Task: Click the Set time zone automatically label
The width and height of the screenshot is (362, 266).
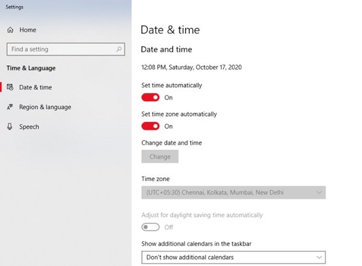Action: click(x=179, y=114)
